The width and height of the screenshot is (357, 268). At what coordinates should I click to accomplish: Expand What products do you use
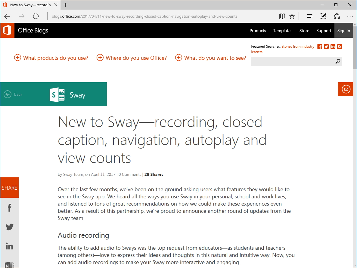click(51, 58)
